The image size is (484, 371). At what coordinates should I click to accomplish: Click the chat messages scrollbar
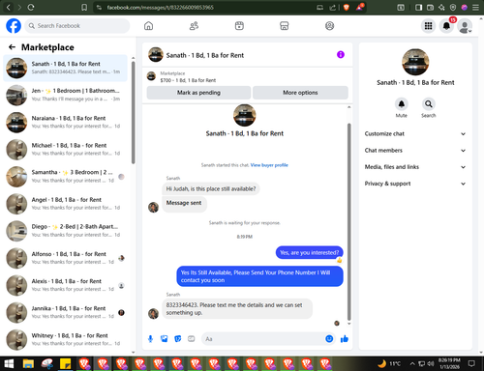click(348, 222)
